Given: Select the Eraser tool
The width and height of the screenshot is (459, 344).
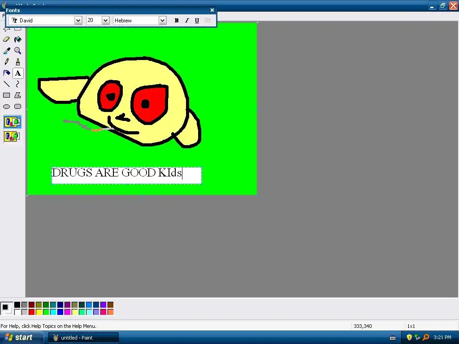Looking at the screenshot, I should coord(6,39).
